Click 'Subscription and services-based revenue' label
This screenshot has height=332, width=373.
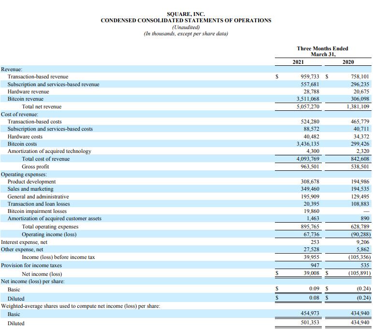pos(53,84)
